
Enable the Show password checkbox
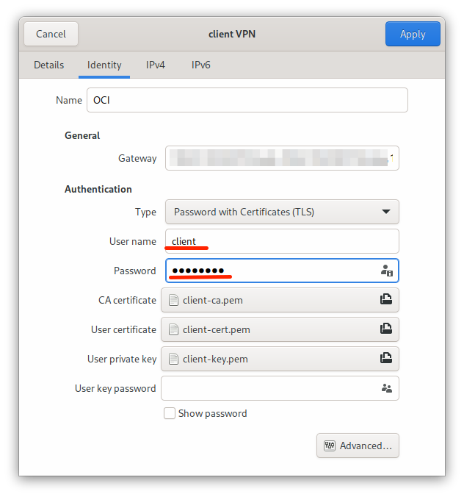pos(170,413)
